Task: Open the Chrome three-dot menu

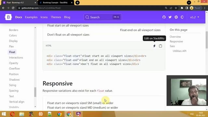Action: tap(205, 8)
